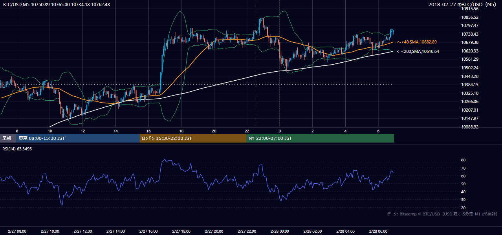Click hour label 14 under the price chart
This screenshot has height=235, width=502.
(115, 131)
